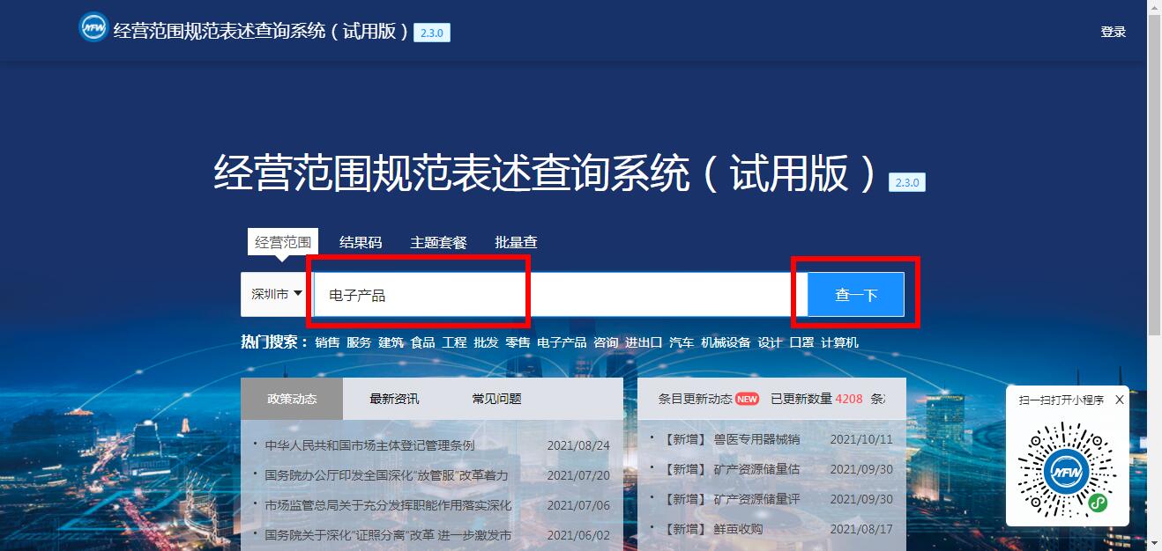This screenshot has width=1162, height=551.
Task: Select the 经营范围 tab
Action: [x=283, y=242]
